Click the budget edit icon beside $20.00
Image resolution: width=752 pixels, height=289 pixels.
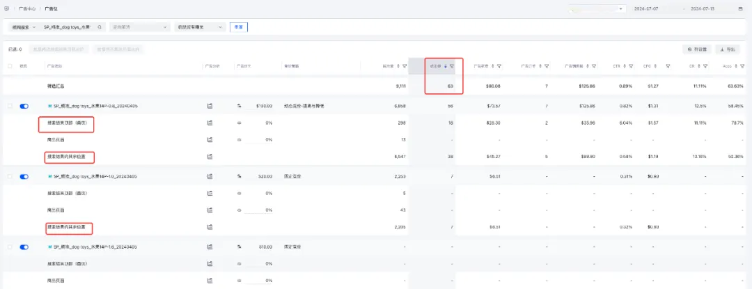(239, 176)
